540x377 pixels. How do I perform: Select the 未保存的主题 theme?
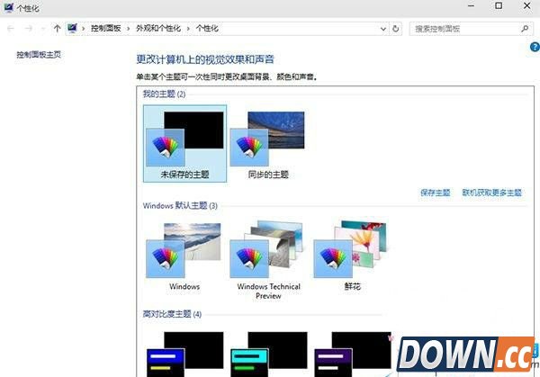click(184, 144)
